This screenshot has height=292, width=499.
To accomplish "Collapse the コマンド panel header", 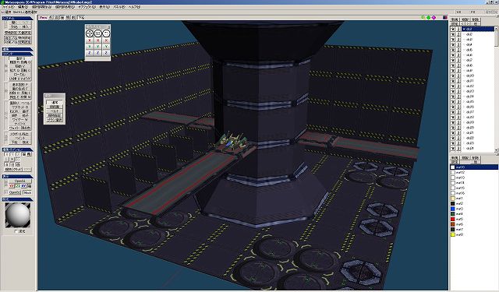I will click(x=17, y=54).
